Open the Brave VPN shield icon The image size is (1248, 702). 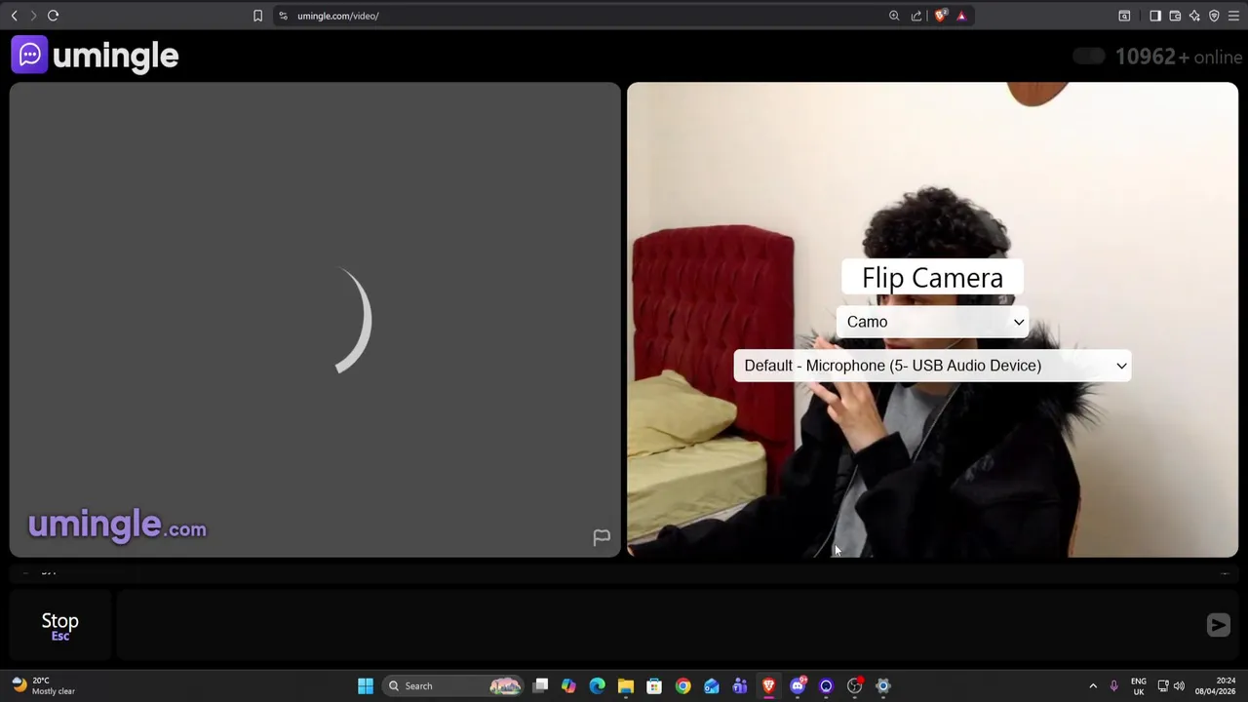click(1214, 16)
